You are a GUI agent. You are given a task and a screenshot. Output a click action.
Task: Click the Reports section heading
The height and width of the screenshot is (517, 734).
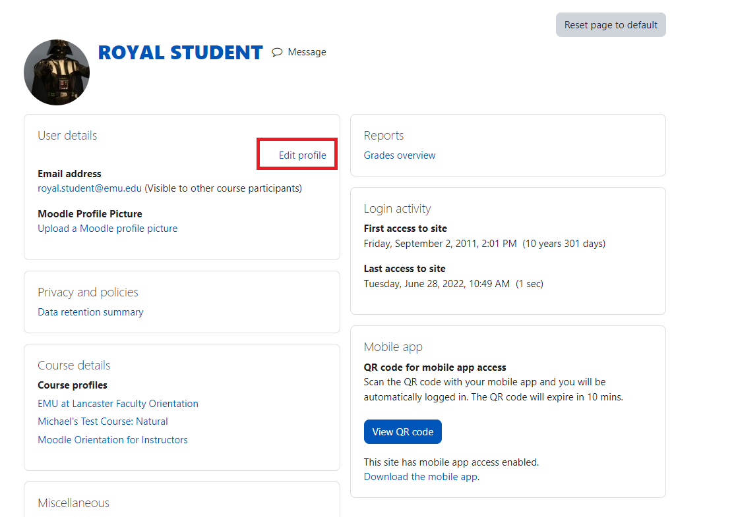click(x=383, y=136)
